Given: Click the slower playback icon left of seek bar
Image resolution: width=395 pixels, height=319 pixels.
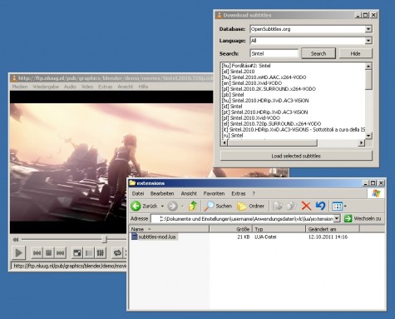Looking at the screenshot, I should tap(16, 239).
